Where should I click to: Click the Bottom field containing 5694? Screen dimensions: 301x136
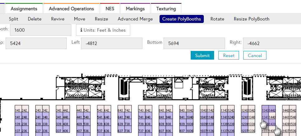194,43
